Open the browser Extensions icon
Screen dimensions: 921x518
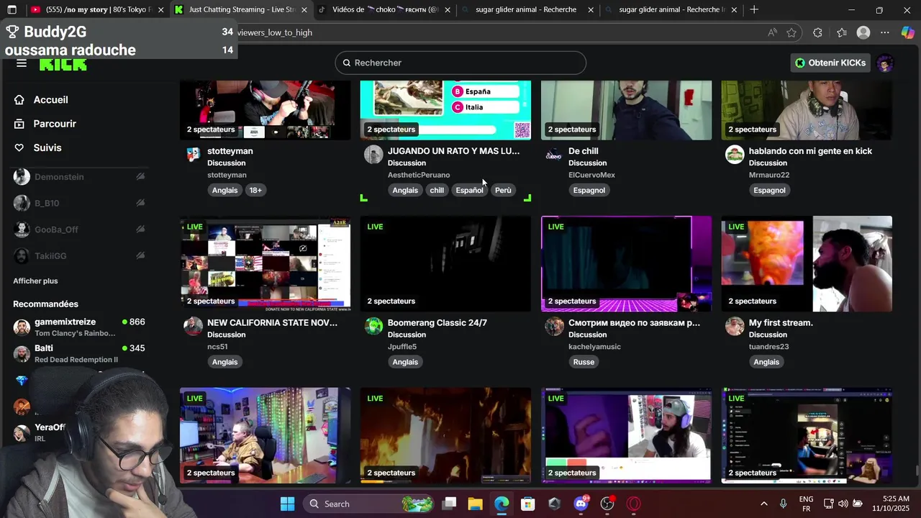pyautogui.click(x=817, y=32)
